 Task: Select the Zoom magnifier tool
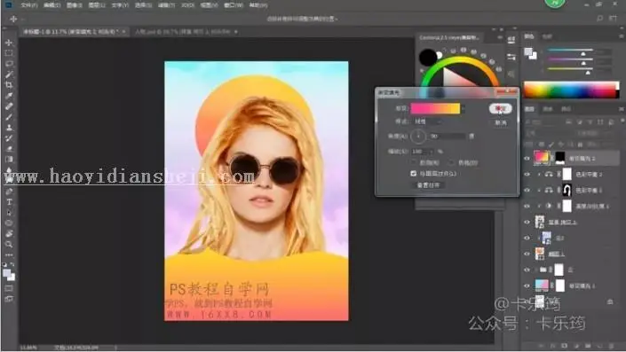coord(9,245)
